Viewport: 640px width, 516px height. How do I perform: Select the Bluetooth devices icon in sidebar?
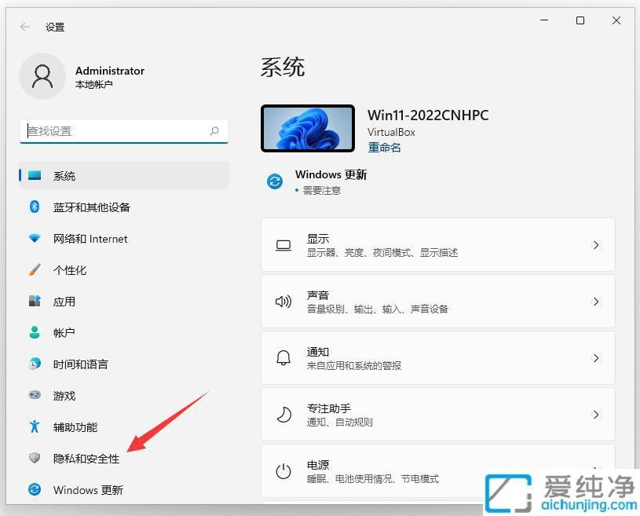tap(35, 207)
